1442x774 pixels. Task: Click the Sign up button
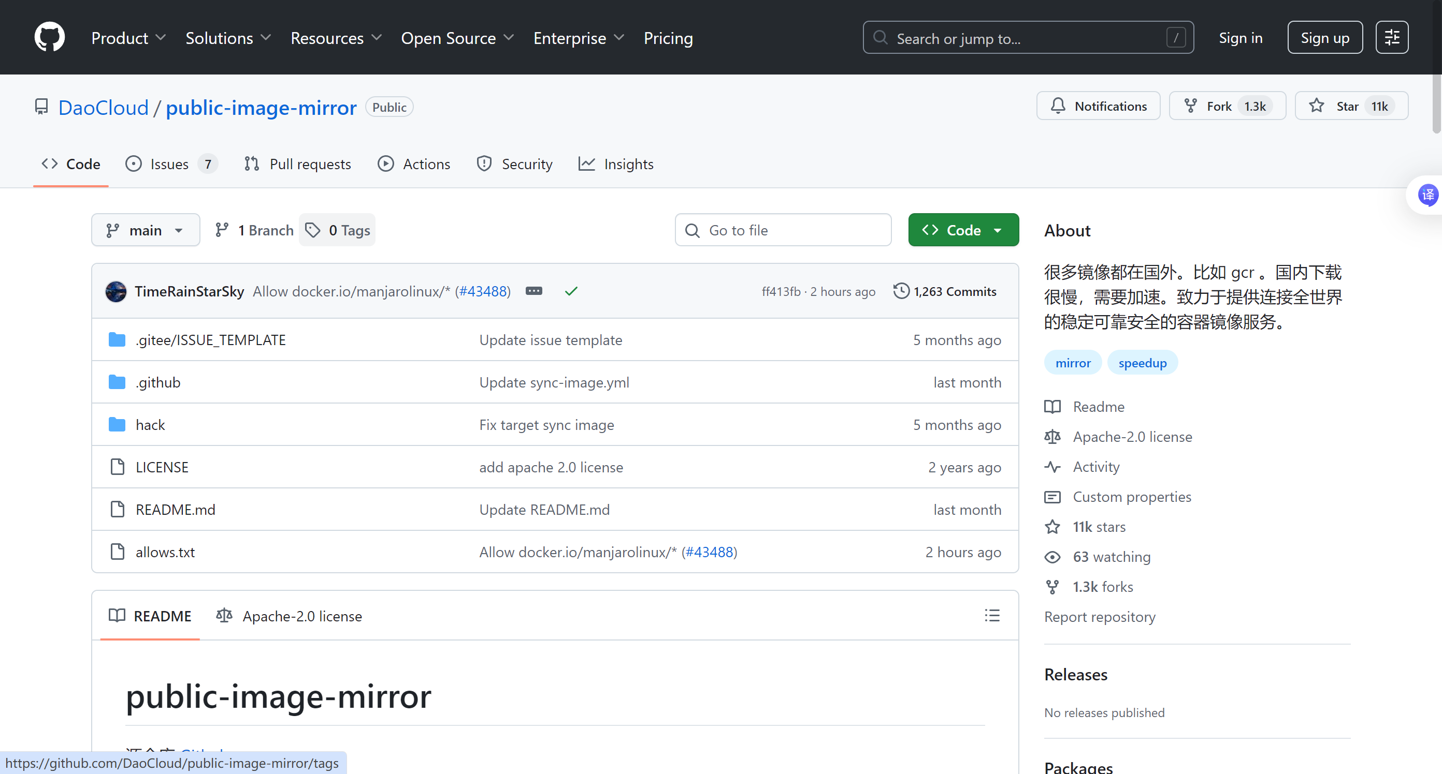coord(1324,37)
